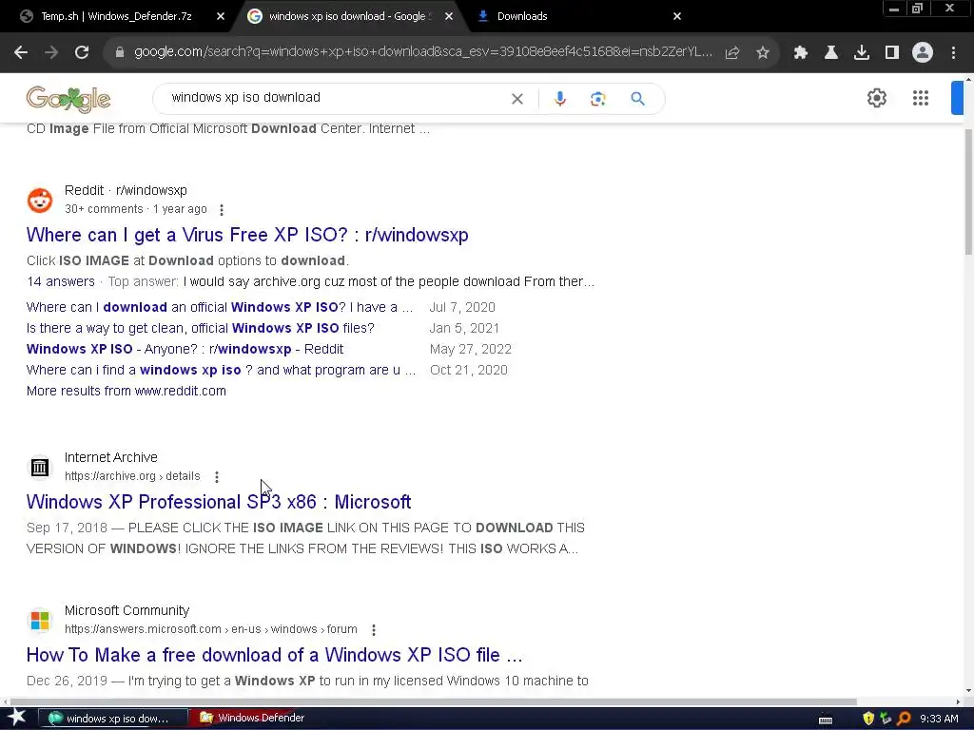
Task: Share this page via address bar icon
Action: (x=732, y=53)
